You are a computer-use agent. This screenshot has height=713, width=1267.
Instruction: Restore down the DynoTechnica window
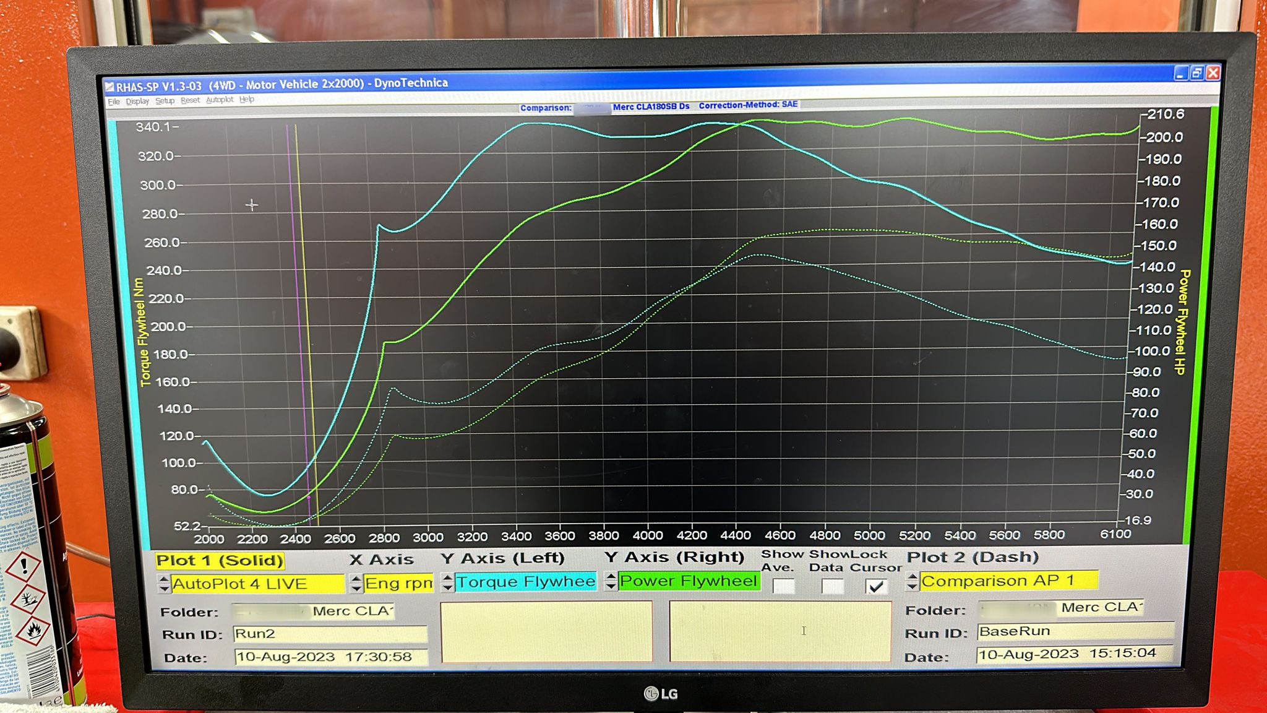click(1196, 73)
